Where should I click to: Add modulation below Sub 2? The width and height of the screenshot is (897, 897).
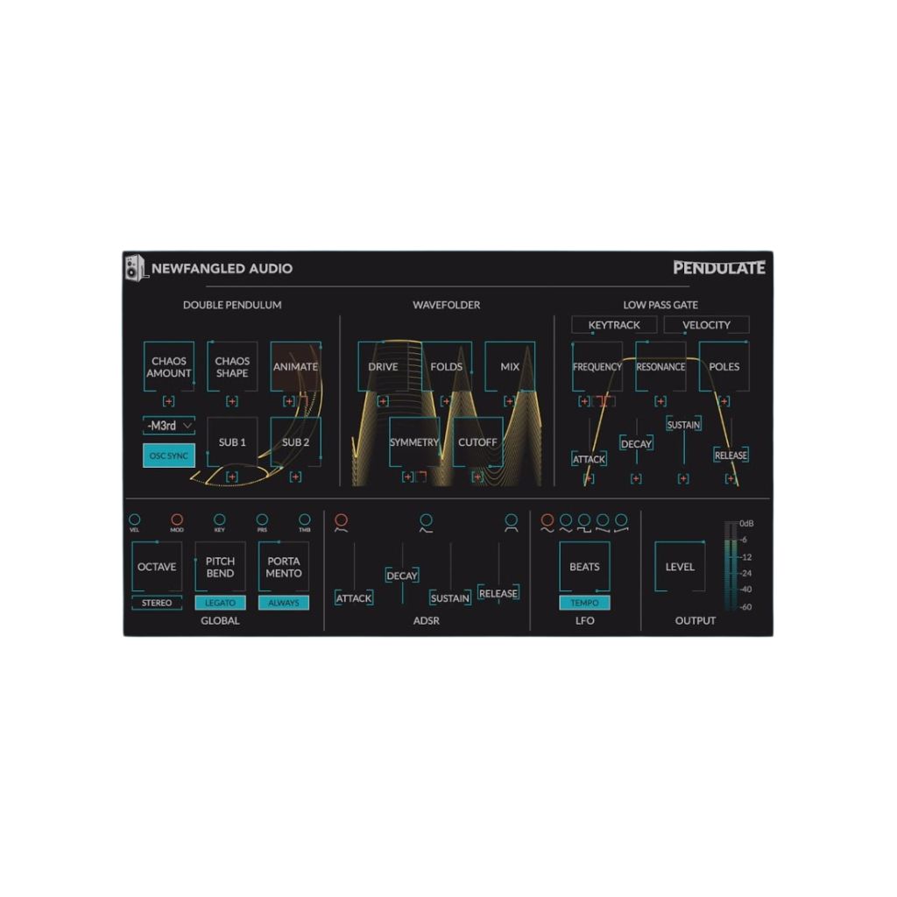coord(295,477)
